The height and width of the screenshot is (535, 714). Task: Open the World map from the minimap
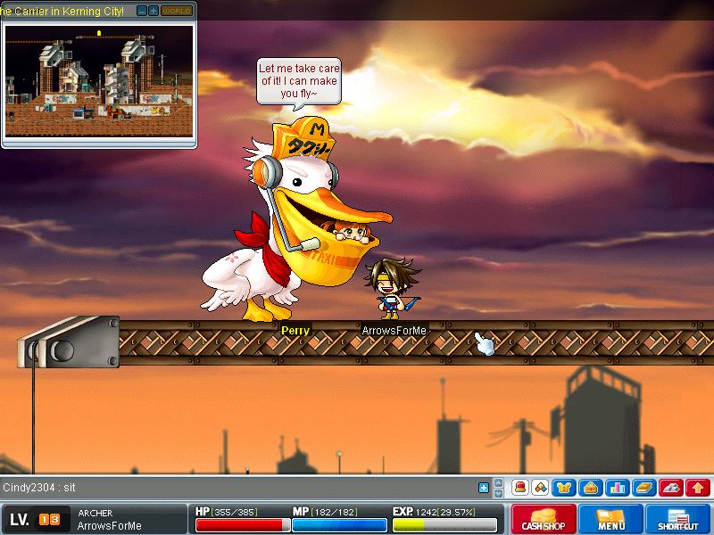[x=177, y=11]
